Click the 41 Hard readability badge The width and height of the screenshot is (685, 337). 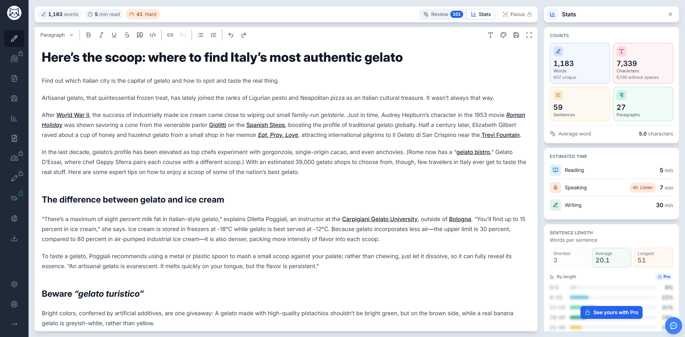click(x=143, y=14)
